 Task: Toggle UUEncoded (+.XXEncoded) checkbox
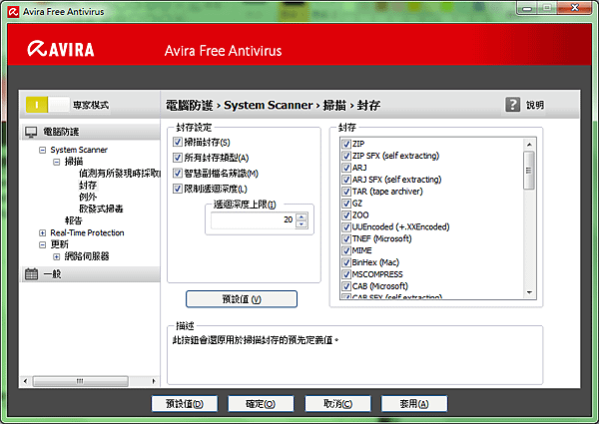[x=346, y=227]
